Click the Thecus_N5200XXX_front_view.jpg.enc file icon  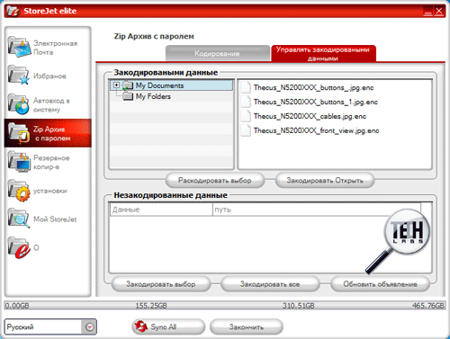(246, 130)
